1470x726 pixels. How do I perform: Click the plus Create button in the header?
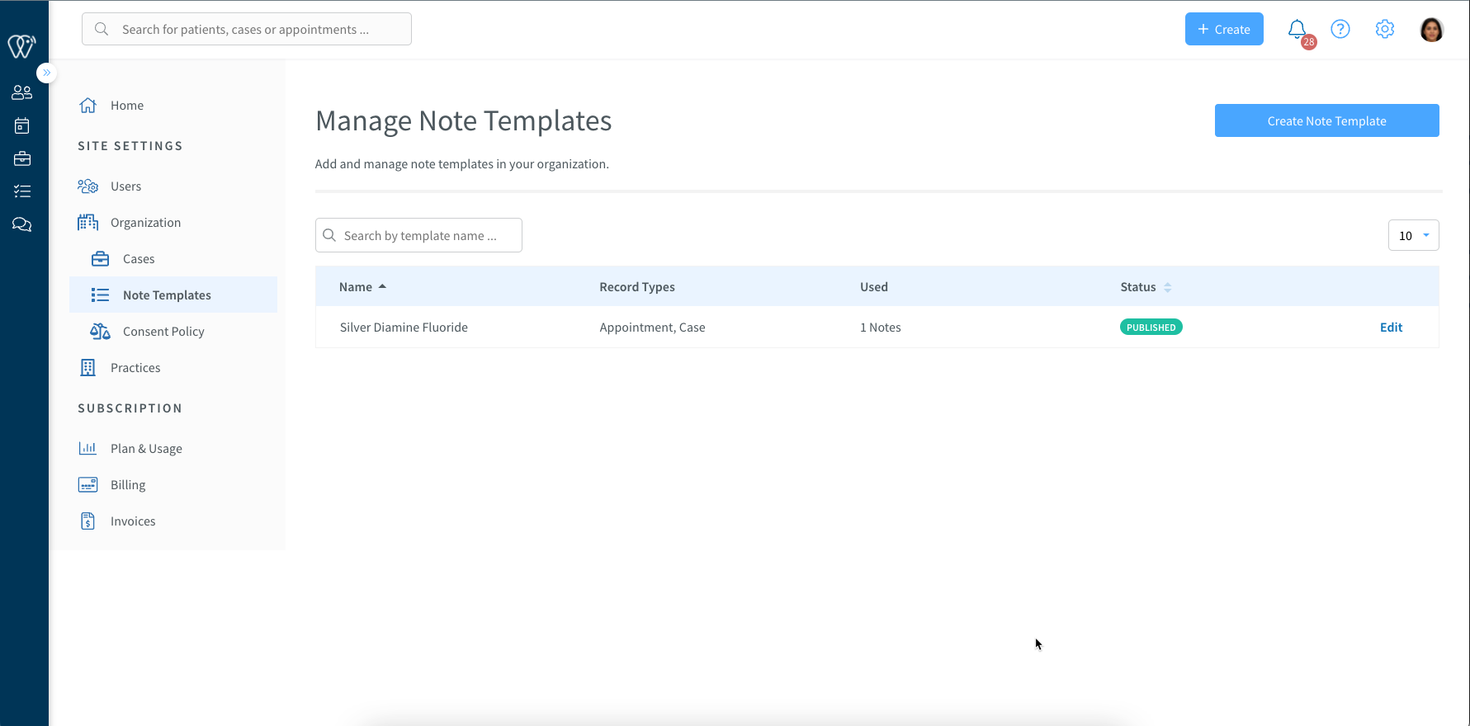coord(1224,29)
